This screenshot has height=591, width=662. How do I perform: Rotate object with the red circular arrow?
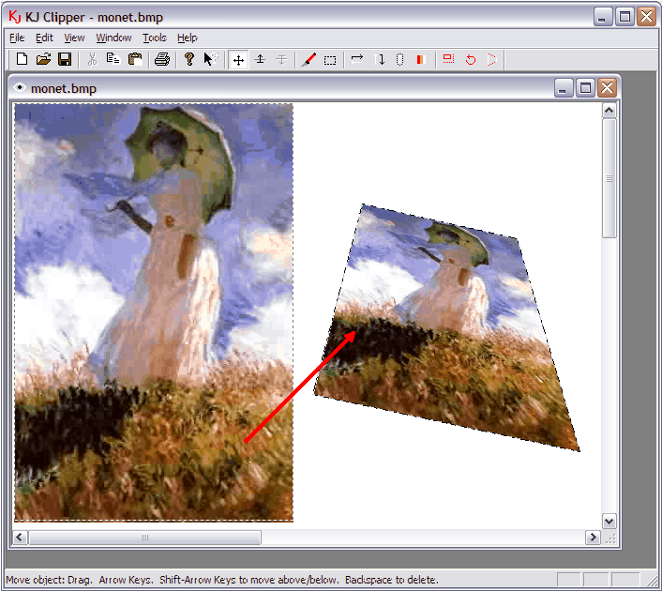(471, 59)
